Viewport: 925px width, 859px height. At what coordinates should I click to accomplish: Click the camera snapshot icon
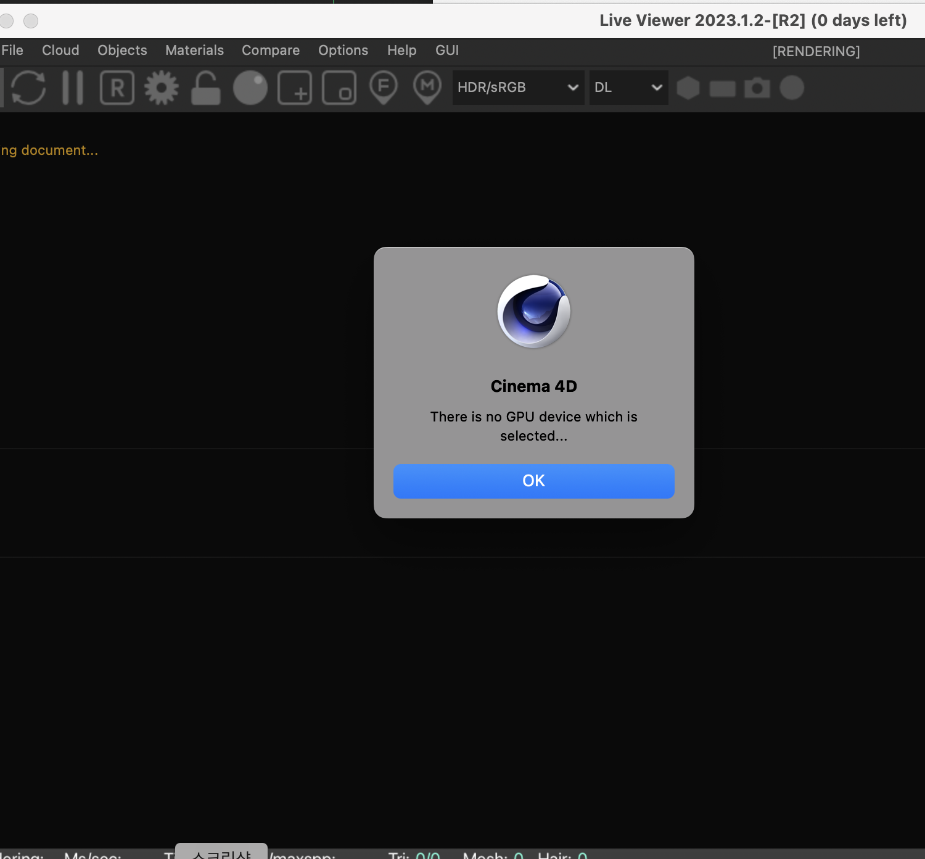(x=757, y=88)
